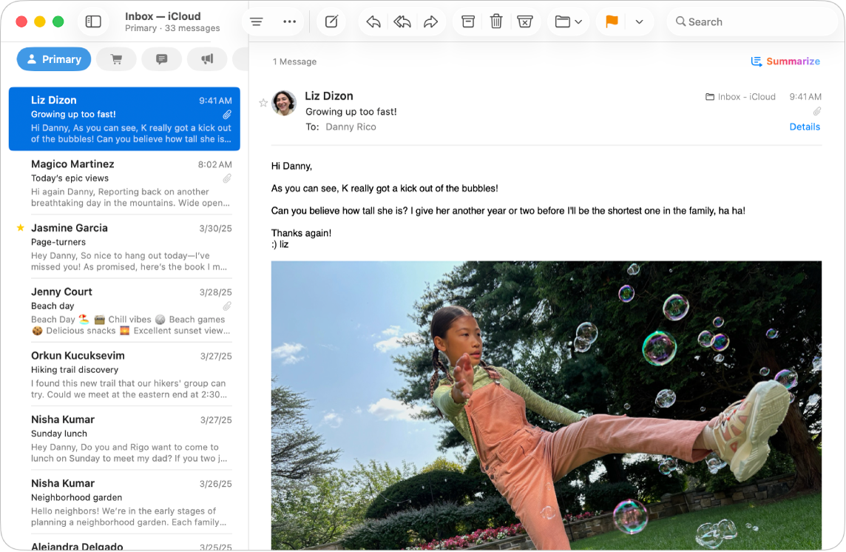
Task: Open the Compose new message icon
Action: (x=331, y=21)
